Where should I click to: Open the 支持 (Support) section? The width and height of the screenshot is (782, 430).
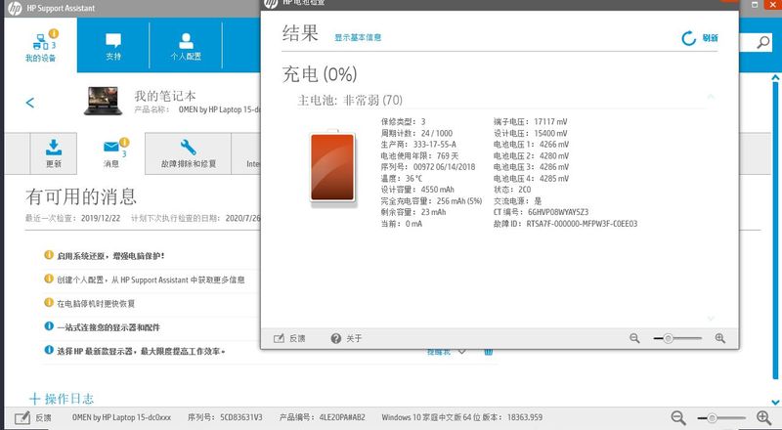pos(113,48)
